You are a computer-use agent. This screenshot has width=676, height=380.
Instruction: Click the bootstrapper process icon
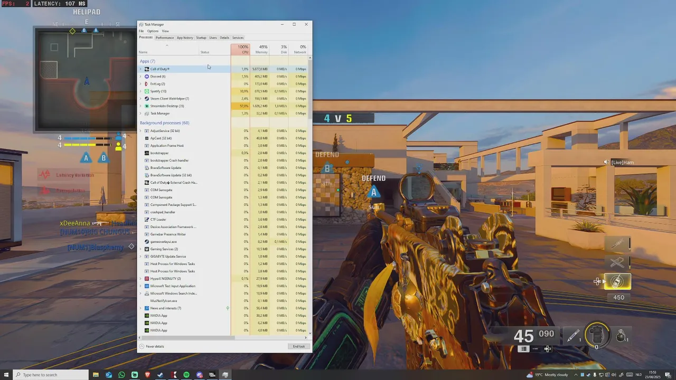[x=147, y=153]
